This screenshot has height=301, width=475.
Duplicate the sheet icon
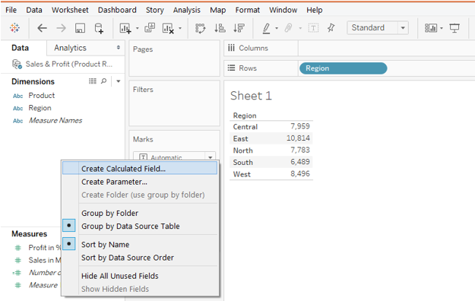point(150,28)
